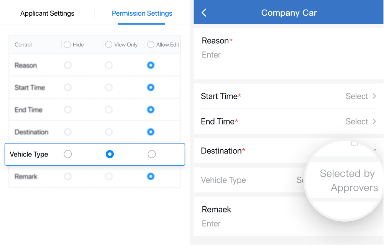Open End Time selector chevron
Image resolution: width=384 pixels, height=245 pixels.
(x=374, y=121)
